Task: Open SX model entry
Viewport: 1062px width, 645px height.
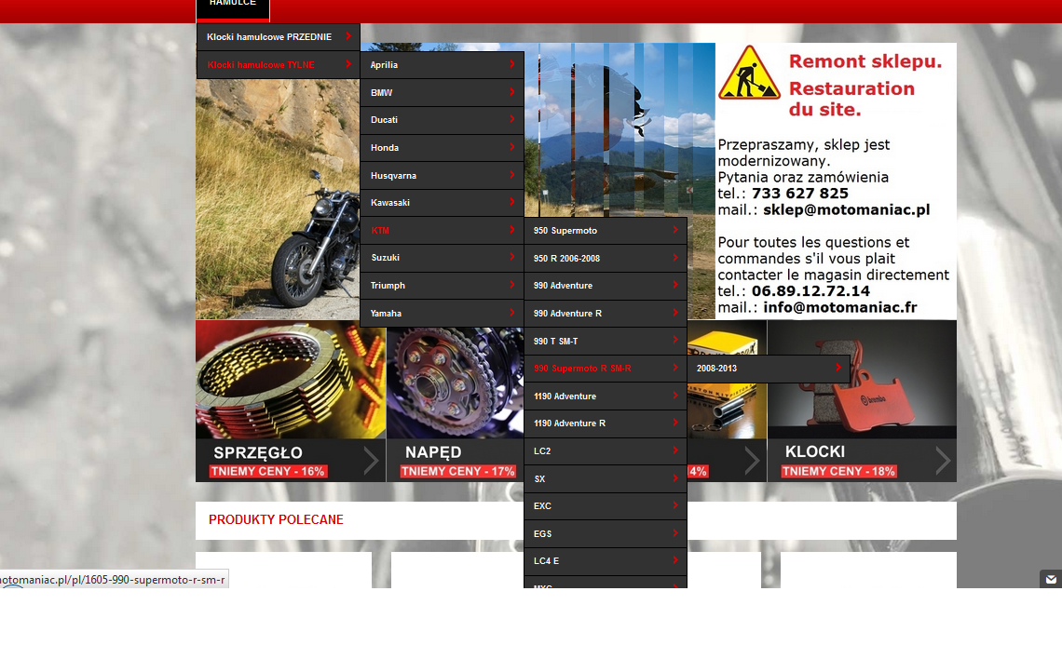Action: pos(606,478)
